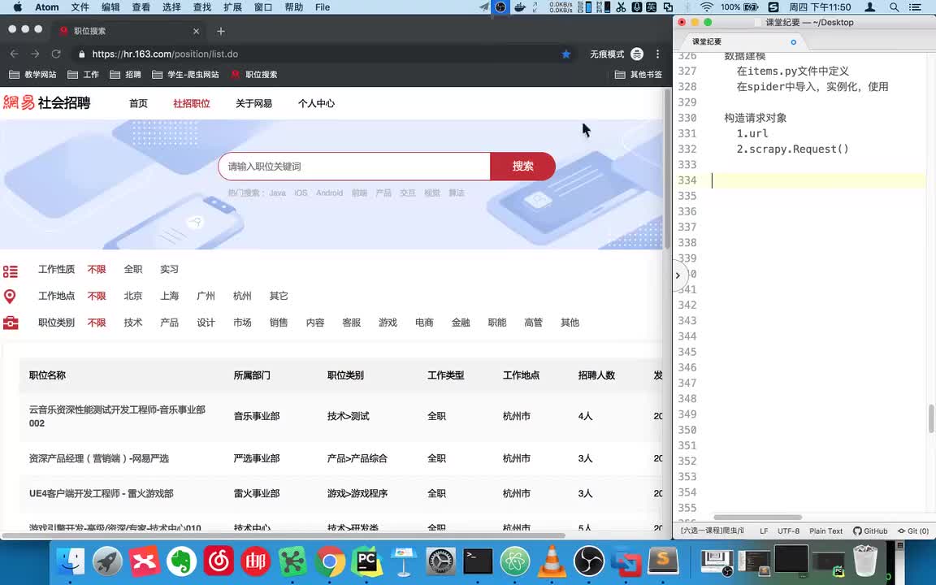Screen dimensions: 936x585
Task: Click the incognito mode indicator icon
Action: (637, 54)
